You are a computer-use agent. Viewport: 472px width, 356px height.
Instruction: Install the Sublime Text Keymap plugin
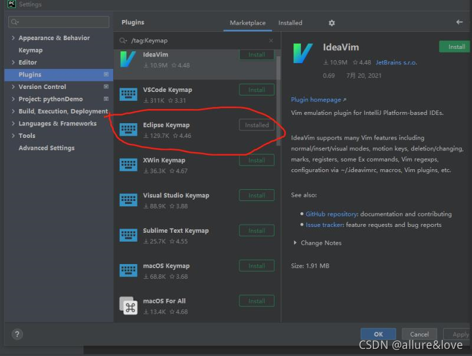[257, 230]
